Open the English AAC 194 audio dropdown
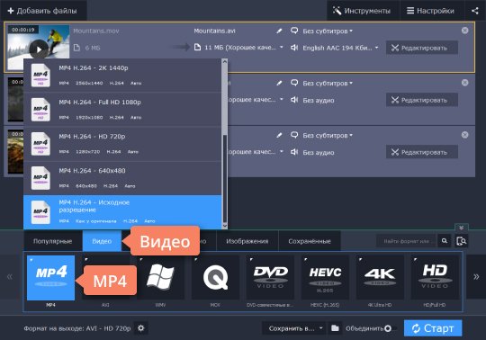 click(x=340, y=48)
